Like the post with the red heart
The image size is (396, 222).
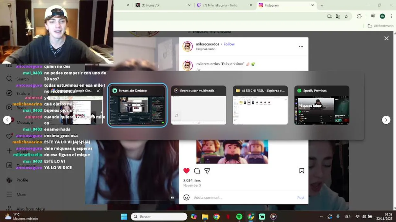click(x=186, y=171)
